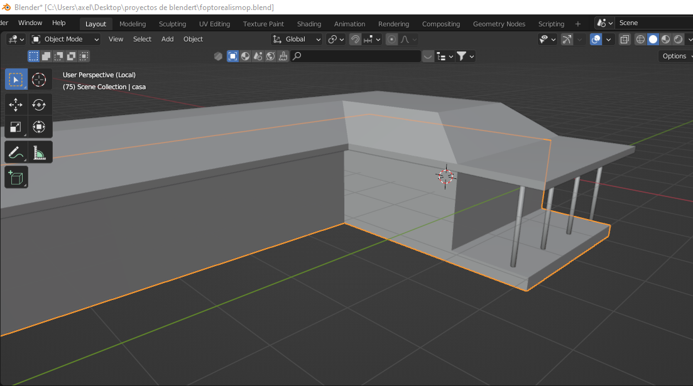693x386 pixels.
Task: Switch to the Modeling workspace
Action: pyautogui.click(x=133, y=24)
